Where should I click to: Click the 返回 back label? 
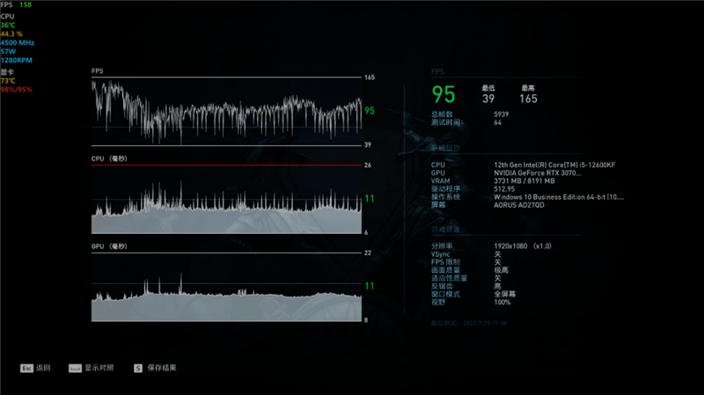point(43,368)
